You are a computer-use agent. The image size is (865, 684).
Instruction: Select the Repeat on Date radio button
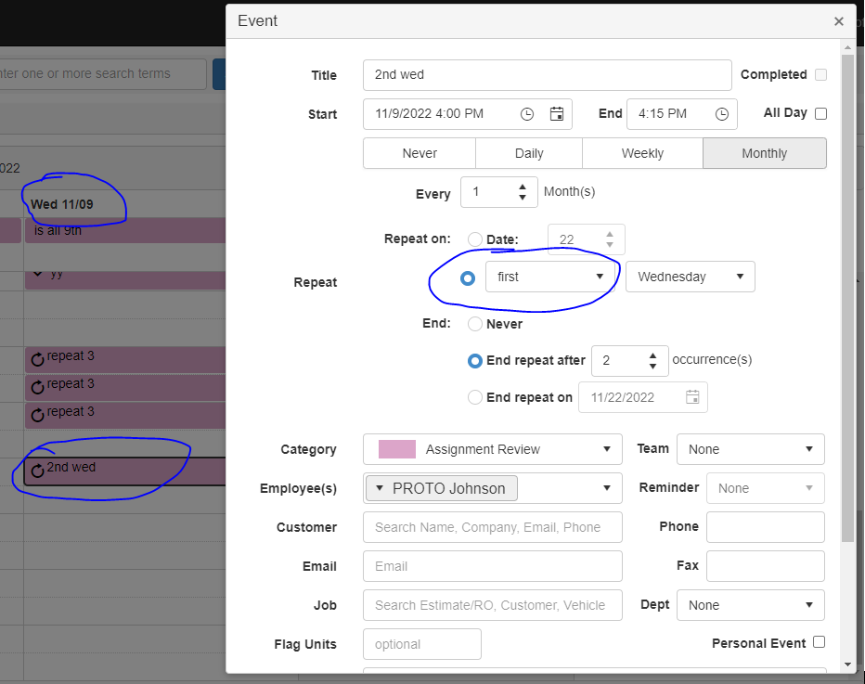tap(474, 239)
